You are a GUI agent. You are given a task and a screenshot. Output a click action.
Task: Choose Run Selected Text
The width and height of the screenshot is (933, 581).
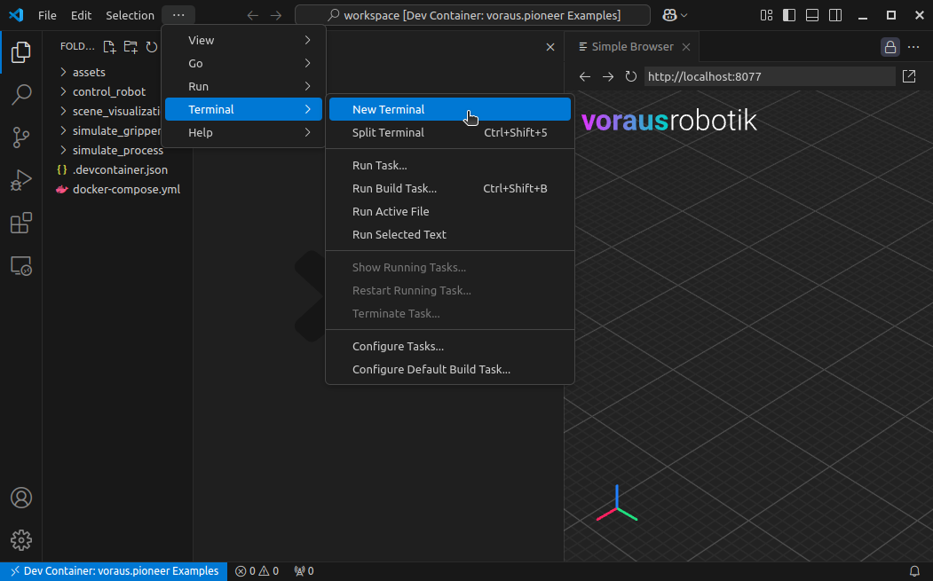pos(450,235)
